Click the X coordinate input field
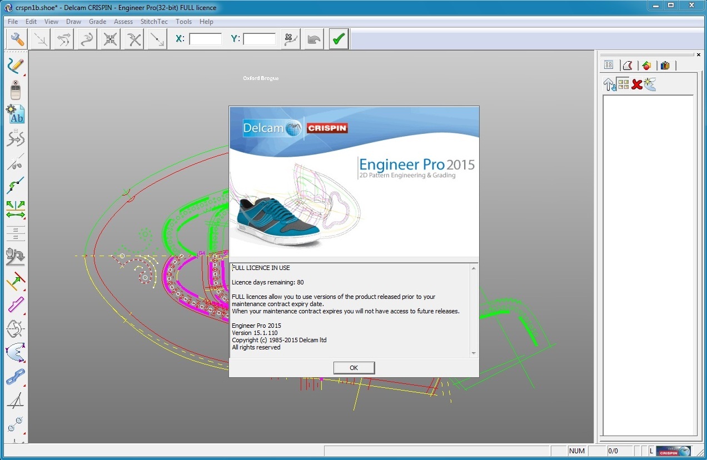 click(206, 39)
